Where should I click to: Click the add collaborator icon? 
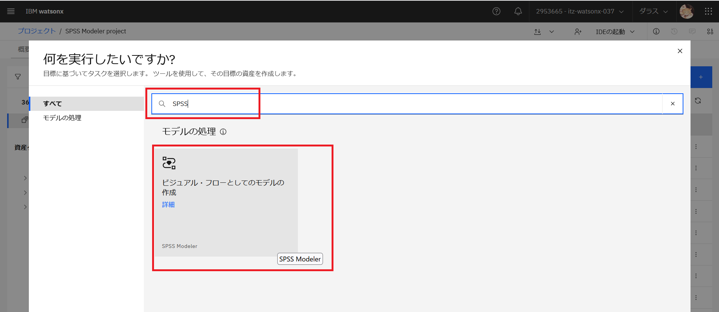point(578,32)
